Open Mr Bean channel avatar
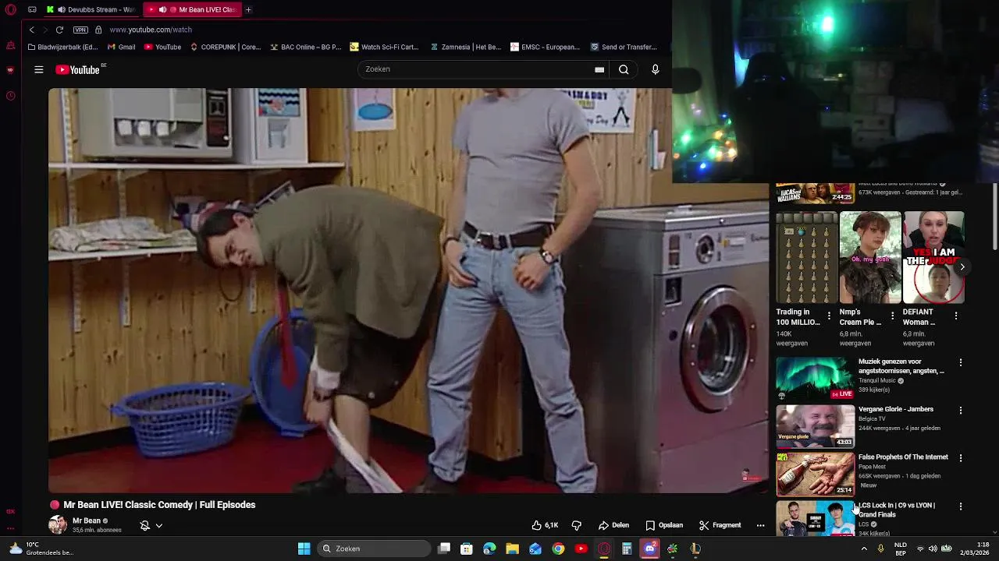The height and width of the screenshot is (561, 999). [58, 524]
